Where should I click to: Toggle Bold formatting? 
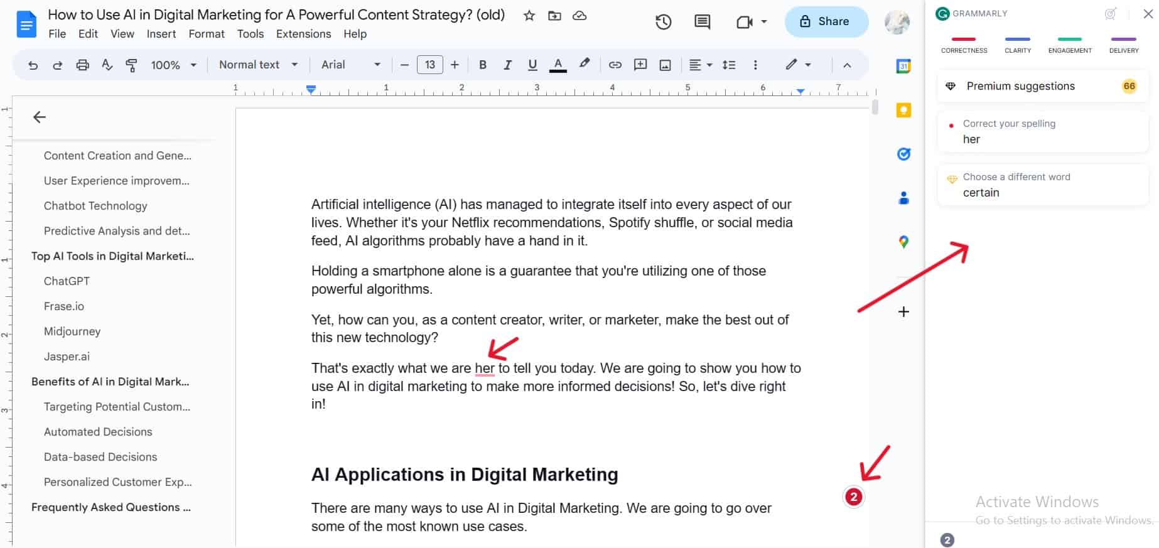pyautogui.click(x=482, y=65)
